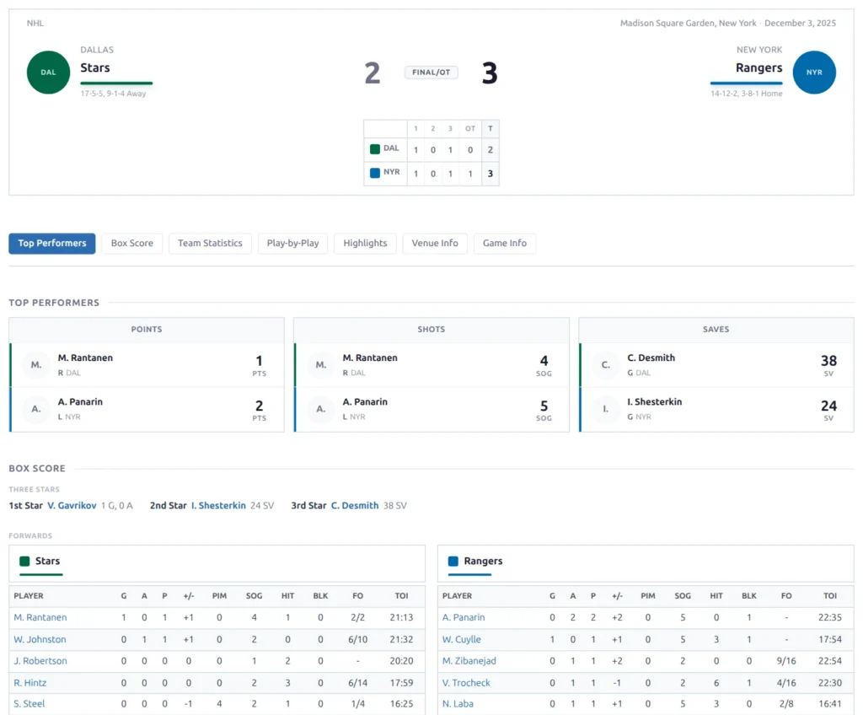Click Stars record 17-5-5, 9-1-4 Away
This screenshot has height=715, width=863.
coord(113,94)
